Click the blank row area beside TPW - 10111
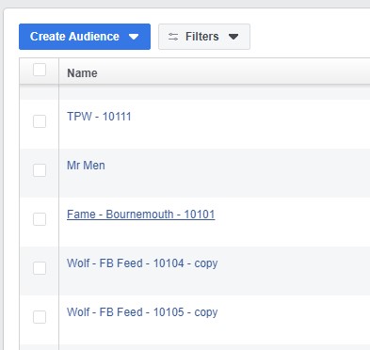370x350 pixels. click(x=251, y=124)
